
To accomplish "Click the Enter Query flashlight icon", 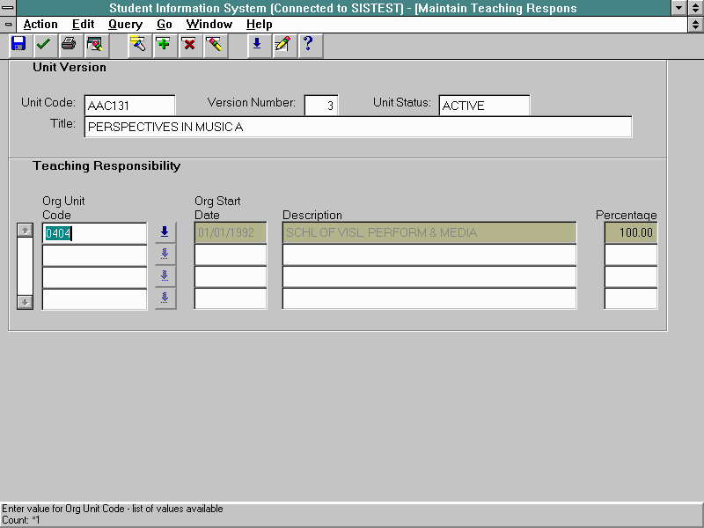I will (x=137, y=44).
